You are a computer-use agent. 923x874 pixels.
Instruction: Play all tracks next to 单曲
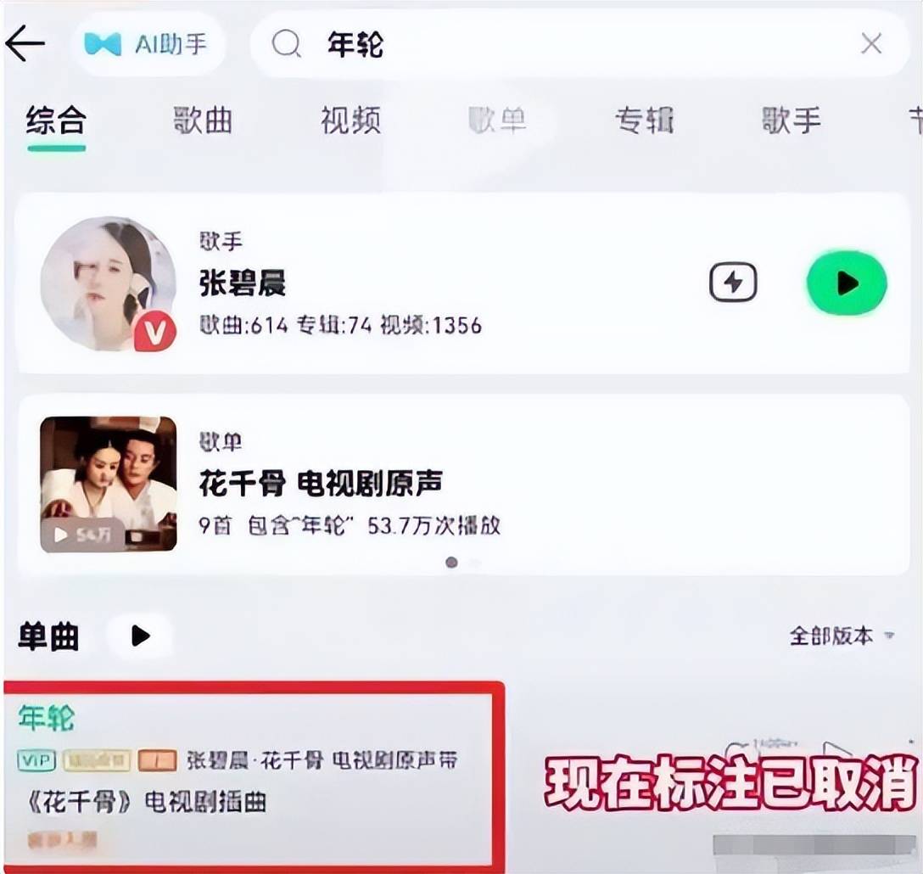point(140,636)
